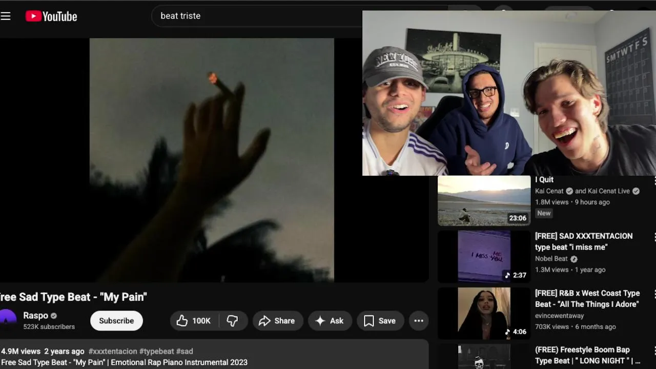This screenshot has height=369, width=656.
Task: Open options menu for West Coast Type Beat
Action: (x=654, y=294)
